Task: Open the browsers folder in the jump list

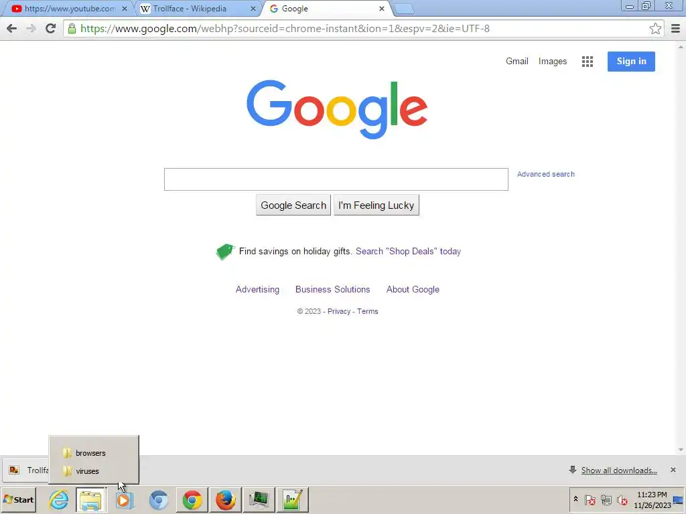Action: click(x=94, y=453)
